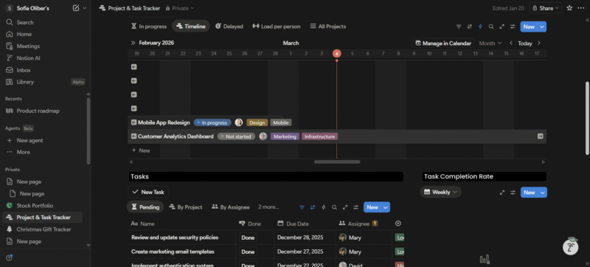Click the New Task button
Screen dimensions: 590x267
point(149,192)
